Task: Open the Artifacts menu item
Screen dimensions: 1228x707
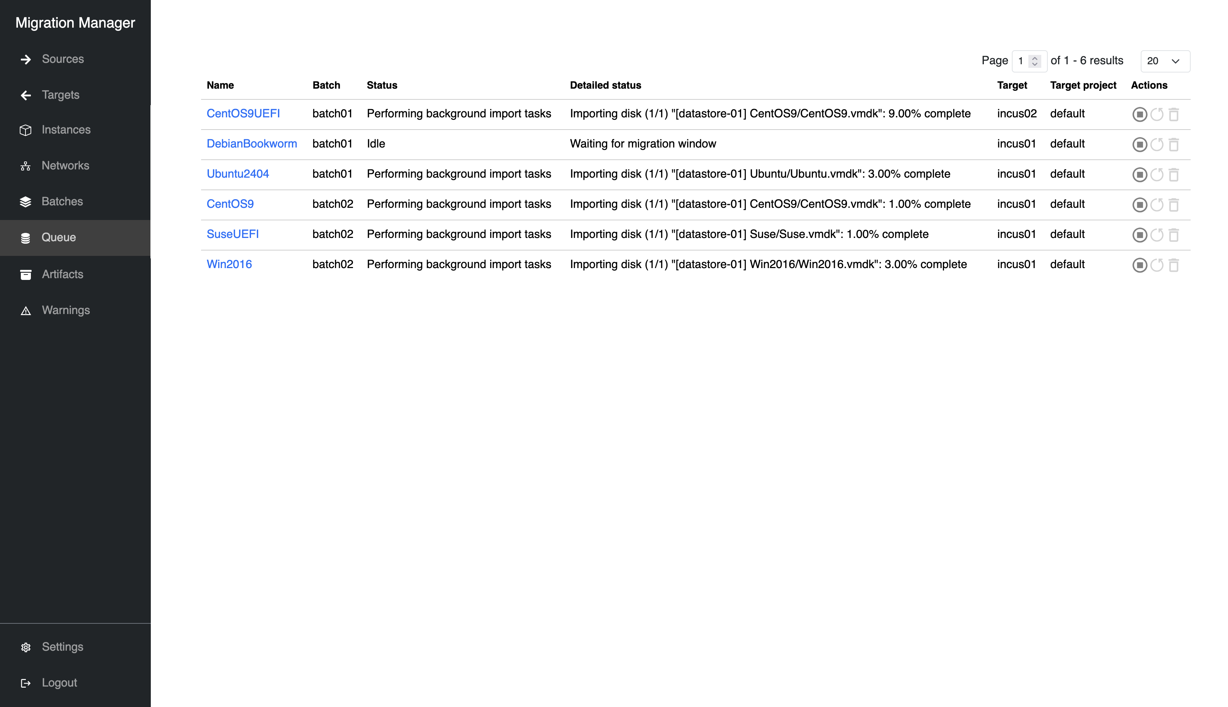Action: [x=62, y=274]
